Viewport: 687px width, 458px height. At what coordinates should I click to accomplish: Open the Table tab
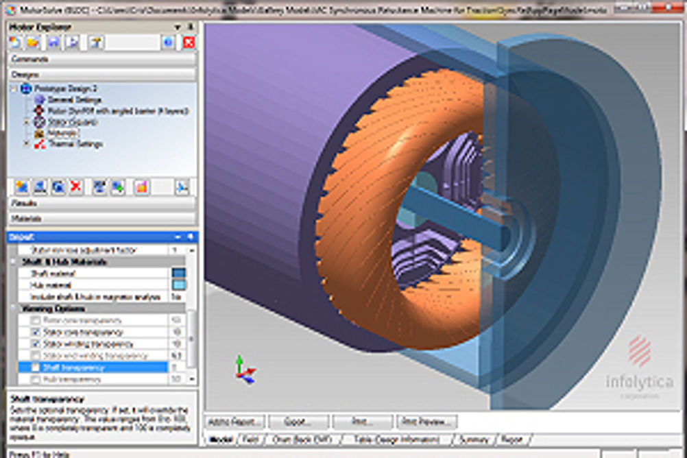pos(396,439)
